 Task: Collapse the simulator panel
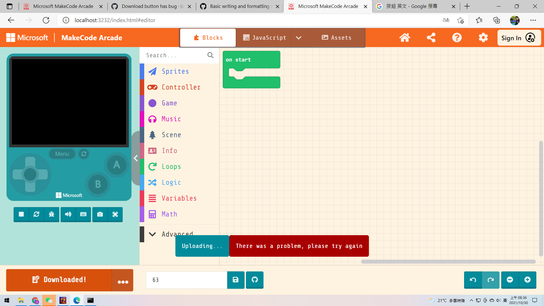136,158
